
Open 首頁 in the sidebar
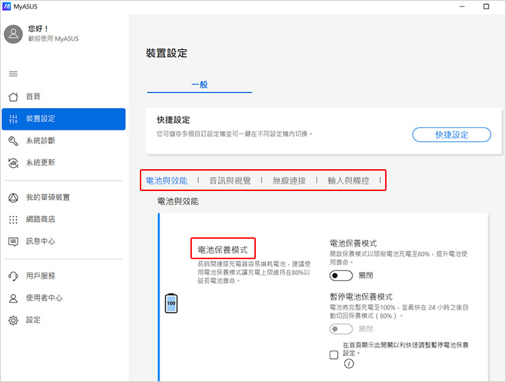pos(63,96)
